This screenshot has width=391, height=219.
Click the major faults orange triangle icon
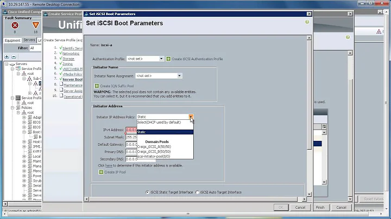click(x=36, y=25)
